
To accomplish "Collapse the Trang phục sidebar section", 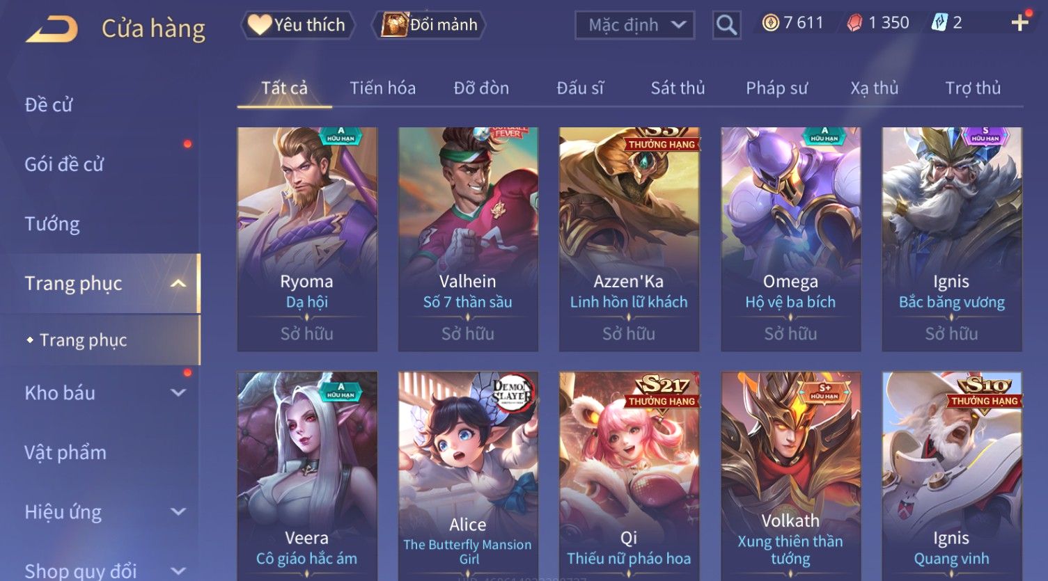I will 178,283.
